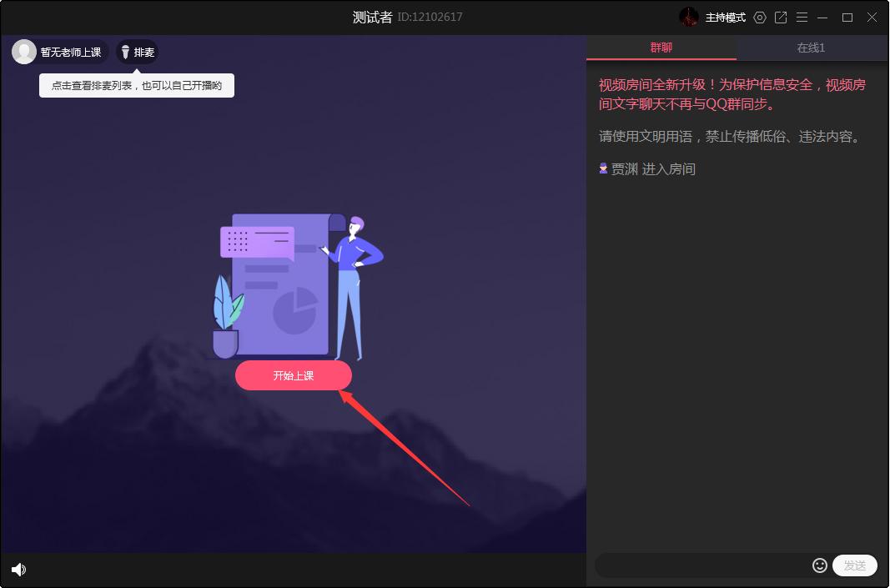
Task: Toggle 主持模式 host mode
Action: [x=727, y=17]
